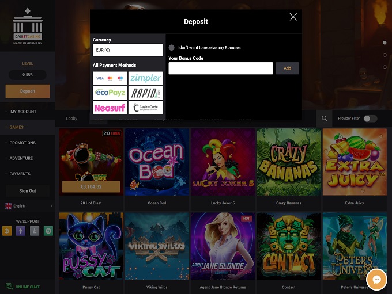The image size is (392, 294).
Task: Pick the Rapid Transfer payment method
Action: [x=145, y=93]
